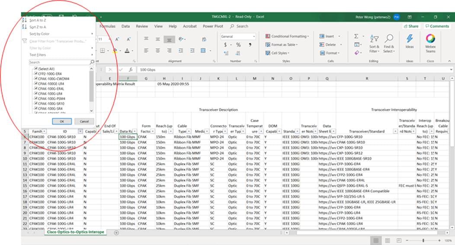Uncheck CPAK-100G-CWDM4 in filter list
The image size is (455, 245).
36,79
